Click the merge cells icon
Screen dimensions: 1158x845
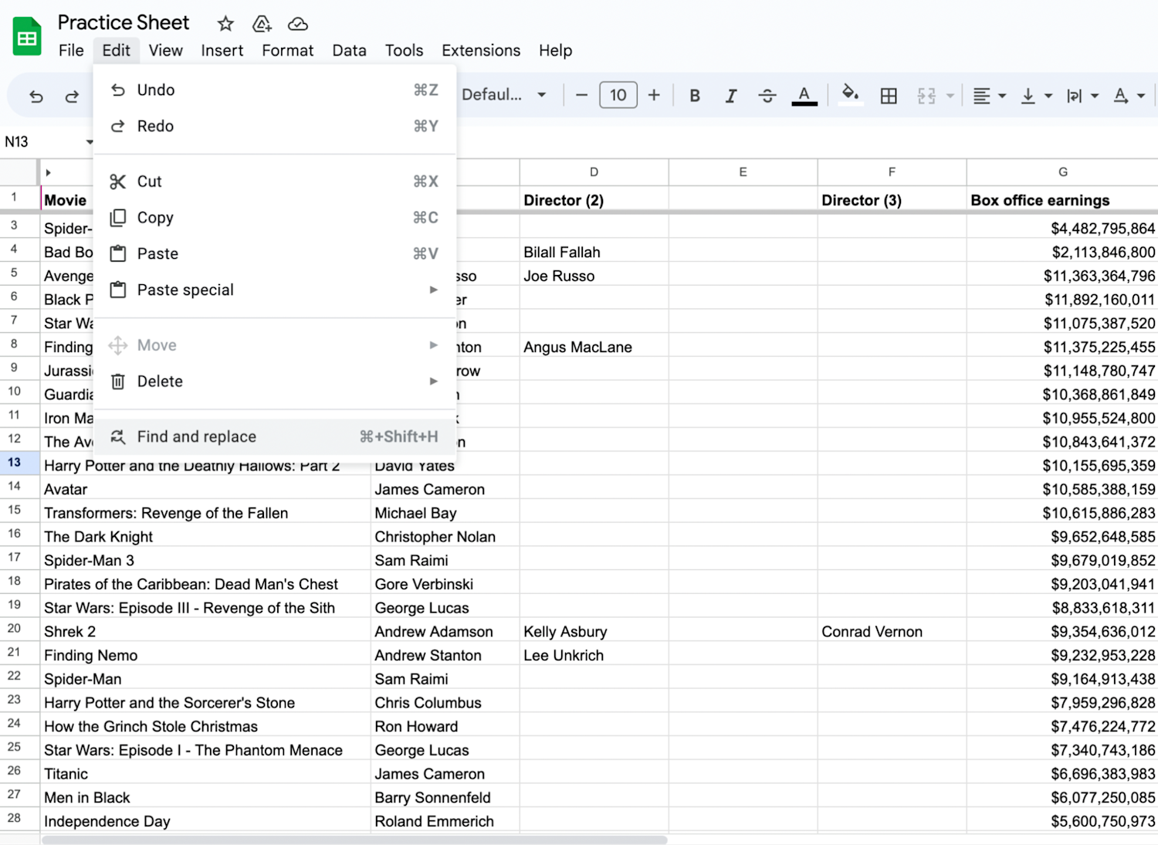point(926,96)
